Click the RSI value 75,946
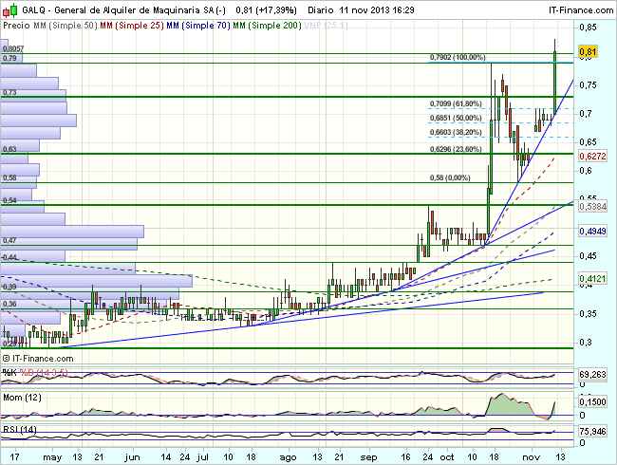This screenshot has width=617, height=465. click(592, 432)
